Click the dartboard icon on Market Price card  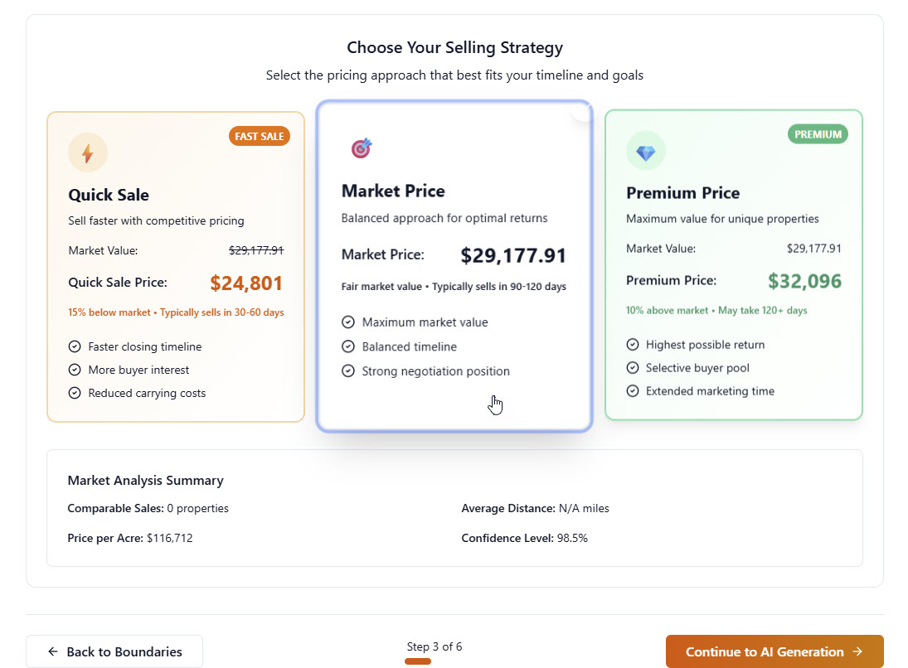pyautogui.click(x=361, y=148)
